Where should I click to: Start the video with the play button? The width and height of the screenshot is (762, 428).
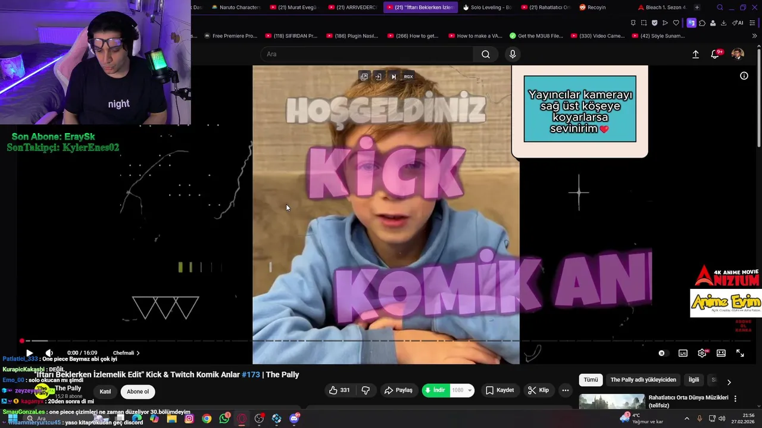(29, 353)
